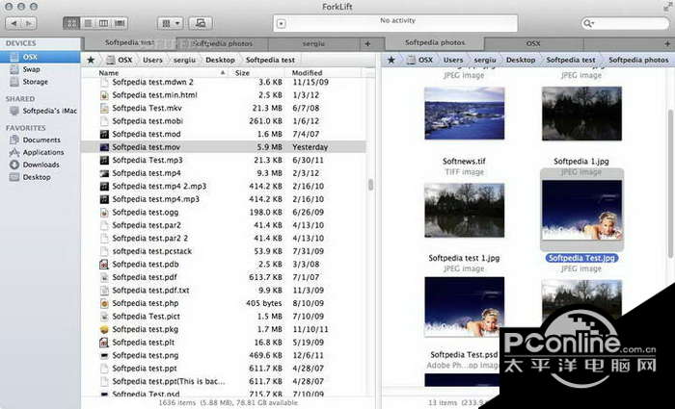Click icon of Softpedia test.mod
The height and width of the screenshot is (409, 675).
(x=104, y=134)
